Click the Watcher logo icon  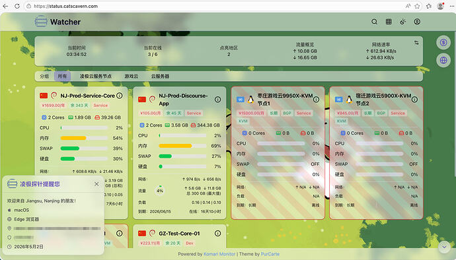(x=41, y=22)
